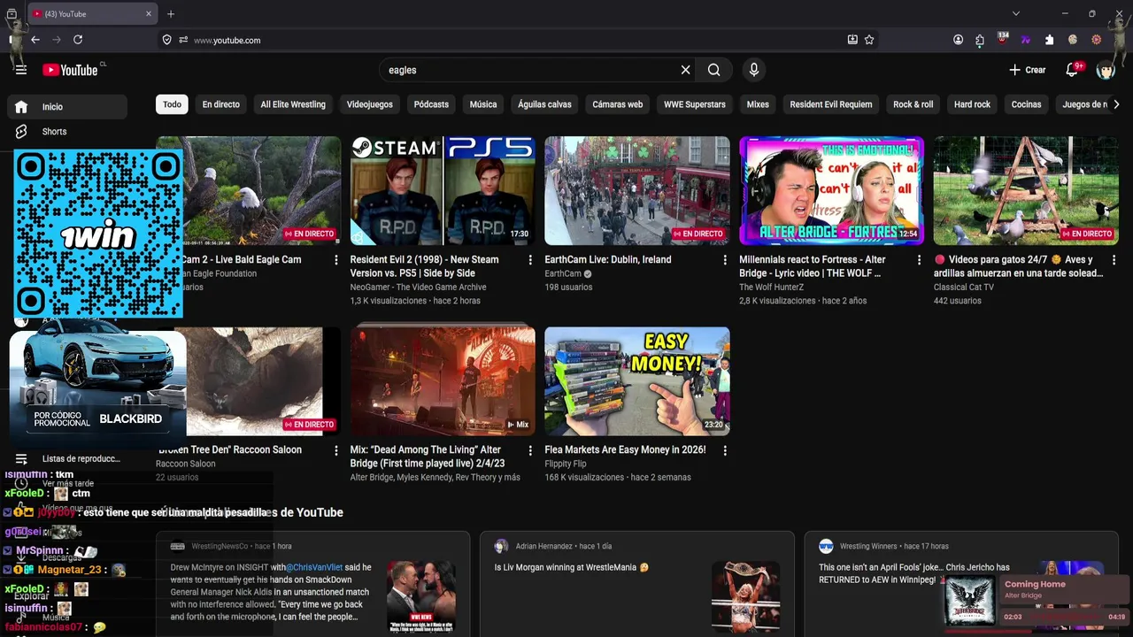This screenshot has width=1133, height=637.
Task: Click the red extension icon with 134 badge
Action: [x=1003, y=39]
